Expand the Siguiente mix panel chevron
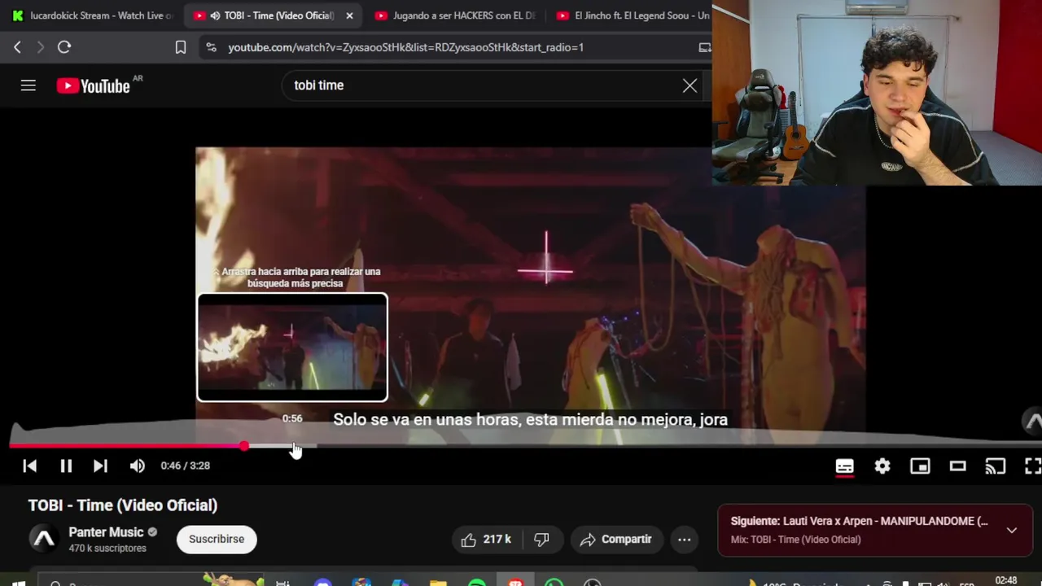Viewport: 1042px width, 586px height. coord(1012,530)
